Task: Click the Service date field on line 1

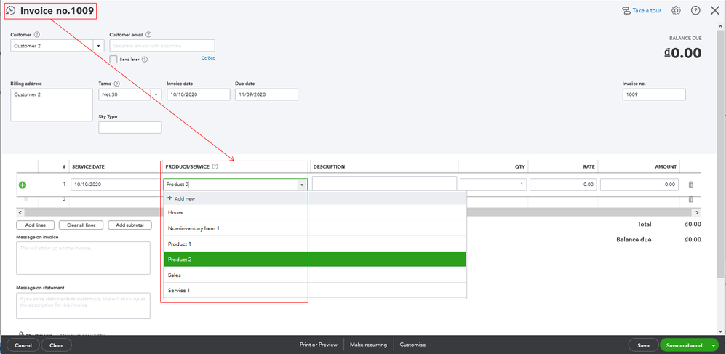Action: pyautogui.click(x=116, y=185)
